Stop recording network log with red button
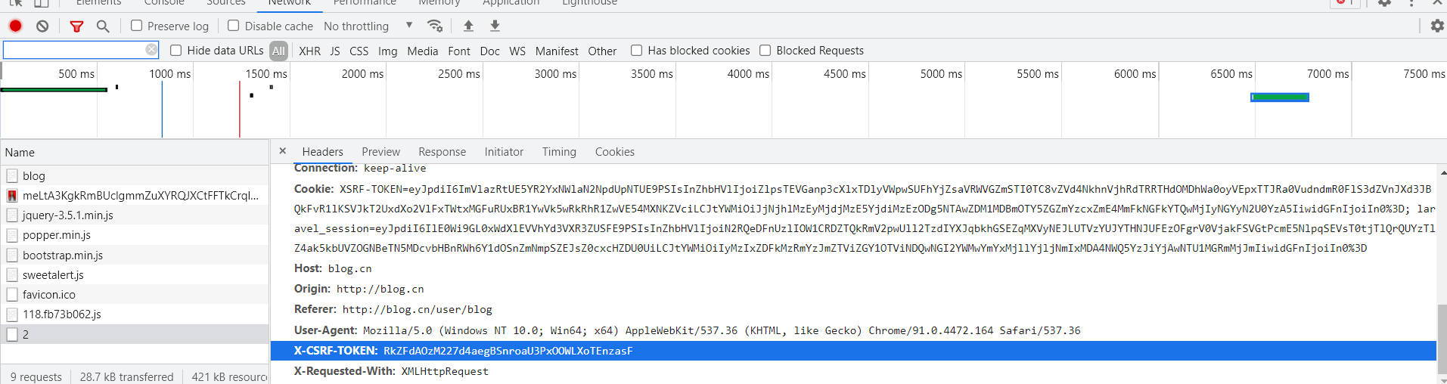This screenshot has width=1447, height=384. pos(15,26)
